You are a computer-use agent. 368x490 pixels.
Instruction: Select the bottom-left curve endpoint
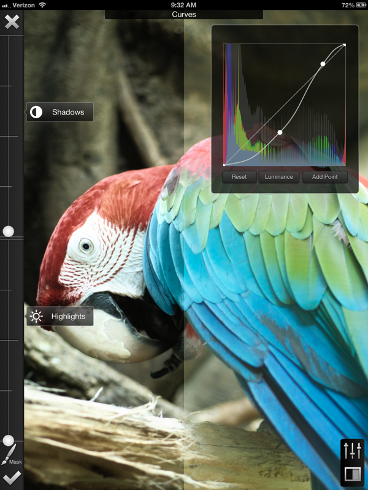point(224,165)
